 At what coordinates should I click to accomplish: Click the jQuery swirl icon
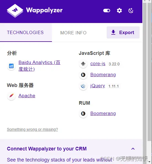[x=83, y=86]
